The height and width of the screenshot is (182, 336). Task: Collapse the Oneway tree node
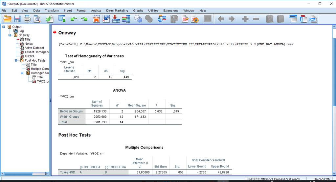point(10,35)
